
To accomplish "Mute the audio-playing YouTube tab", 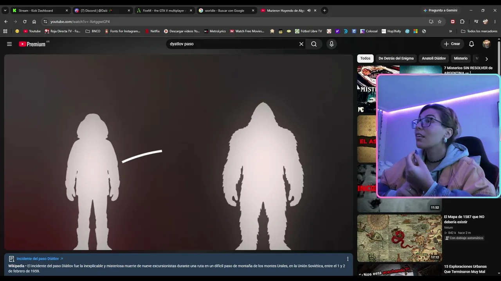I will pyautogui.click(x=309, y=11).
